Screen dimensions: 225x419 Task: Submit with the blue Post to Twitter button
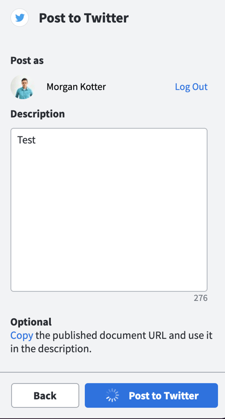[x=151, y=395]
